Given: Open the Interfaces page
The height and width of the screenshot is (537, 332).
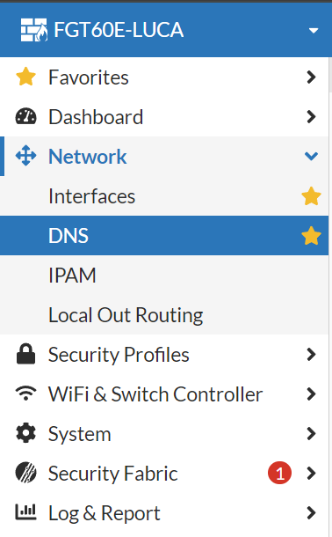Looking at the screenshot, I should tap(91, 196).
